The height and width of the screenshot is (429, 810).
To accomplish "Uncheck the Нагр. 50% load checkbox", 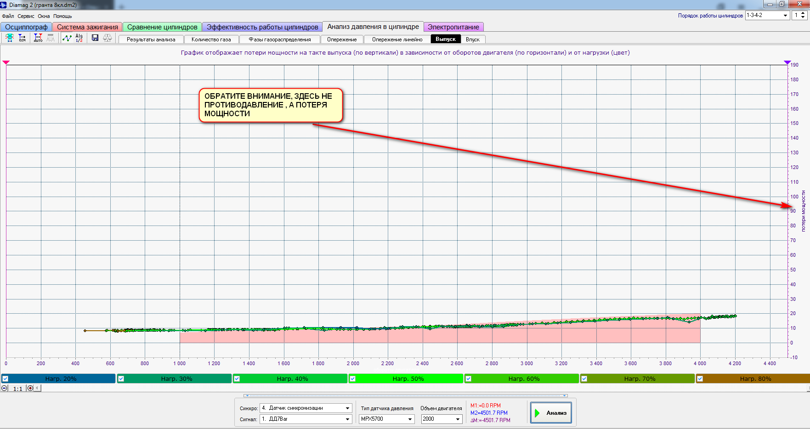I will (352, 379).
